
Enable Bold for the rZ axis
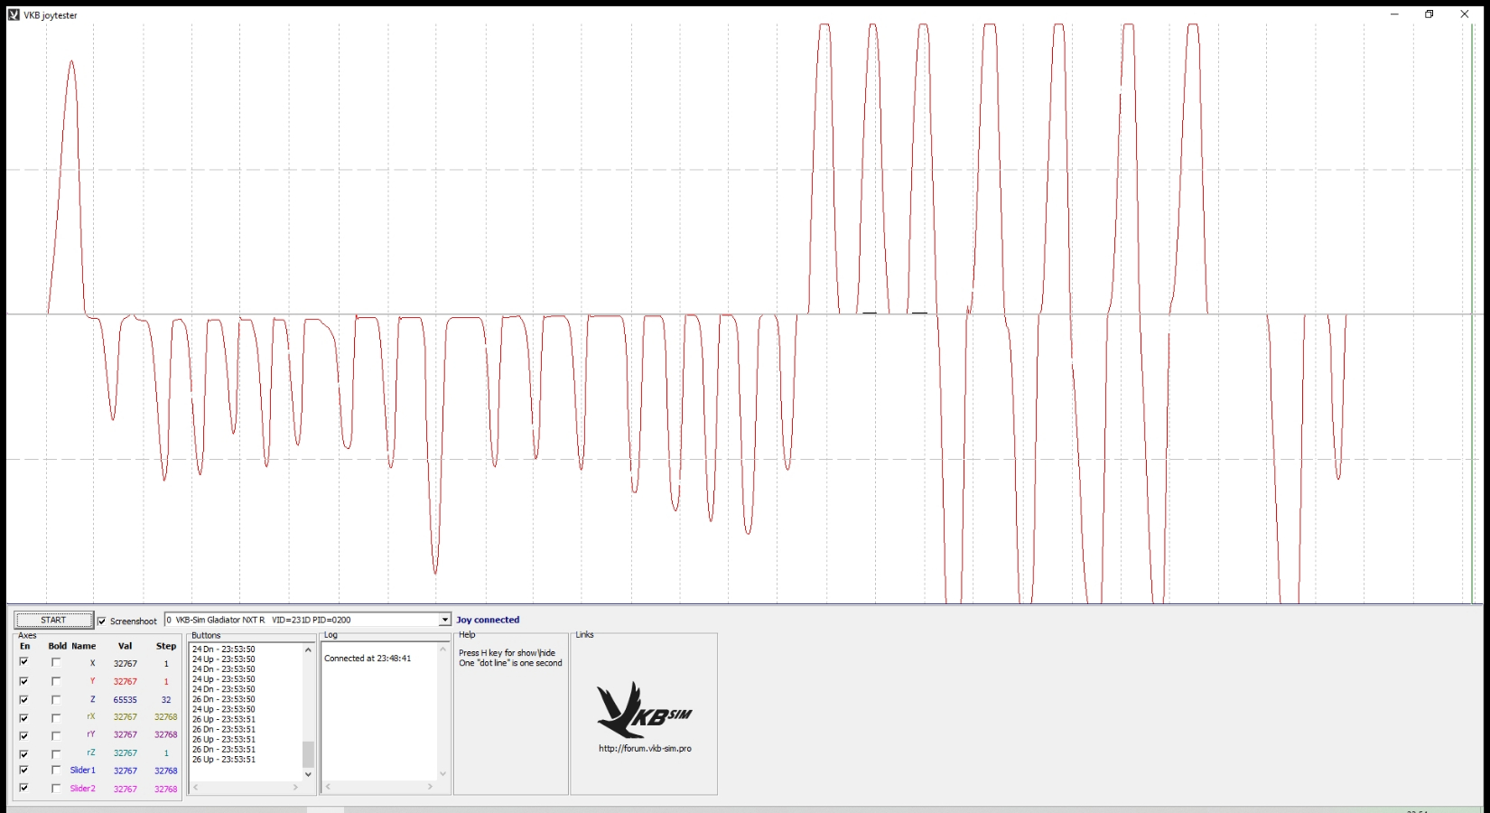click(56, 753)
